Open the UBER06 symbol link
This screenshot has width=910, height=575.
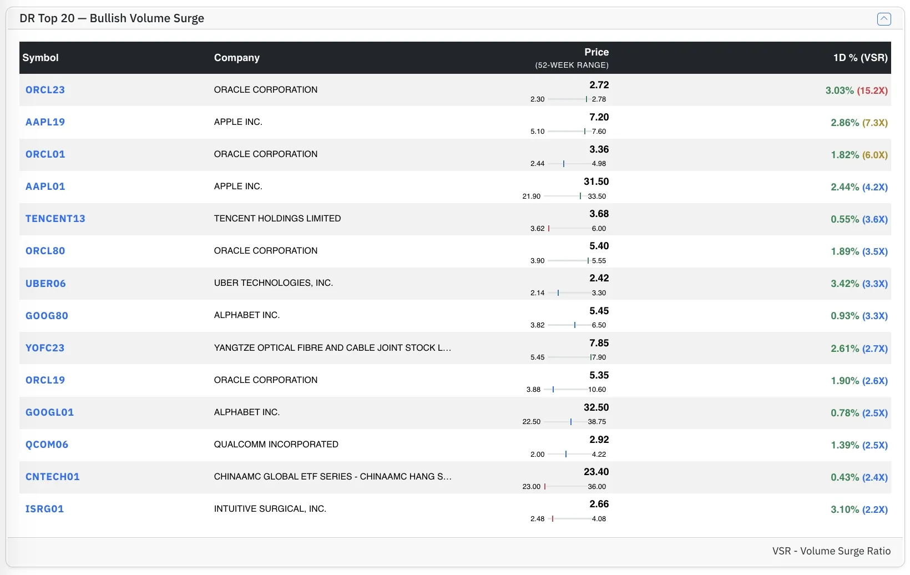click(46, 284)
